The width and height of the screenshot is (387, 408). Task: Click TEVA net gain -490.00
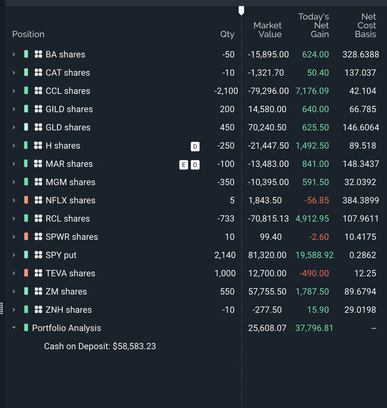coord(314,273)
